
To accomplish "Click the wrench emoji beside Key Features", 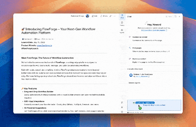I will [x=22, y=88].
